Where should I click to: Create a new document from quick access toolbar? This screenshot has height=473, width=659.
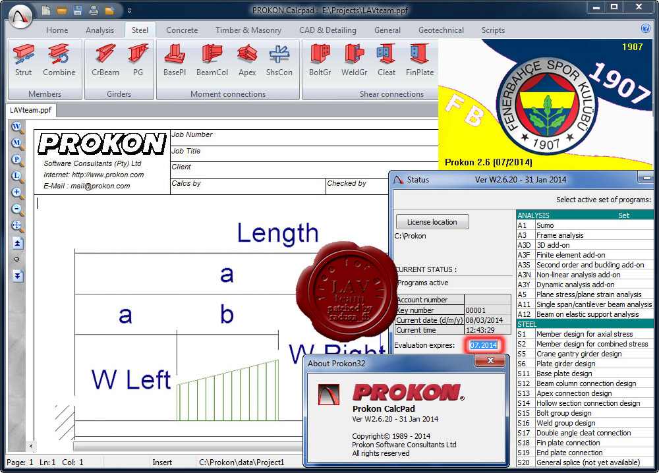click(46, 10)
